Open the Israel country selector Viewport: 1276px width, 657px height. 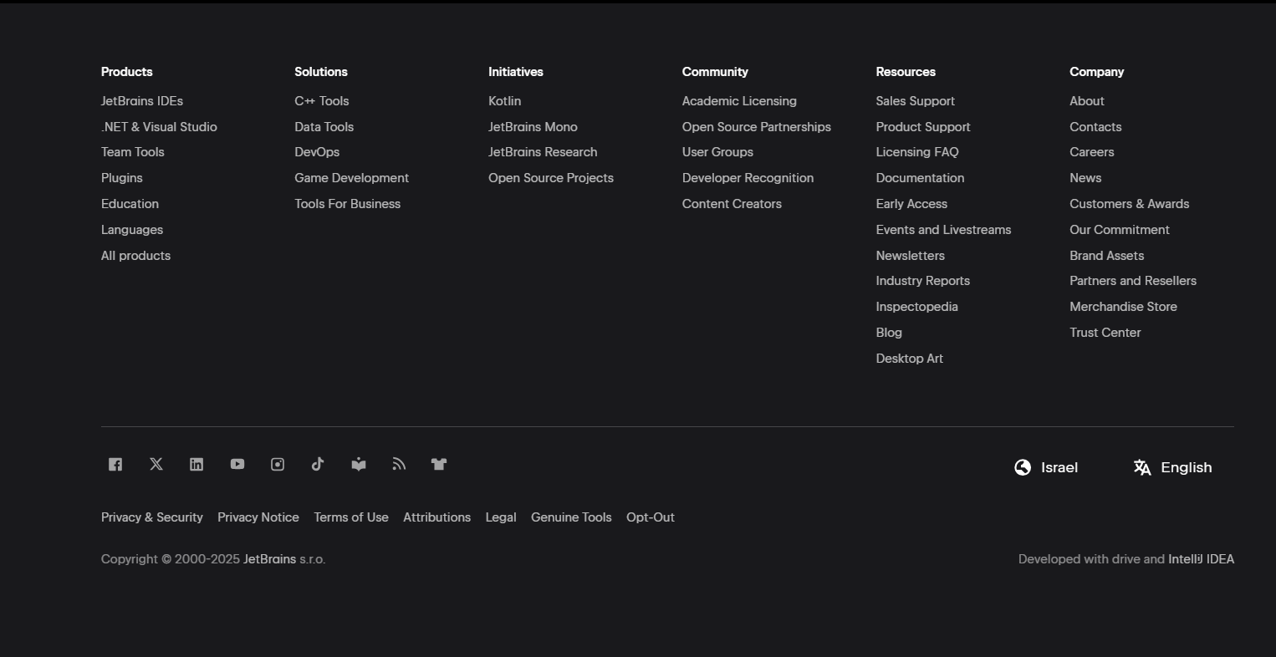coord(1046,468)
